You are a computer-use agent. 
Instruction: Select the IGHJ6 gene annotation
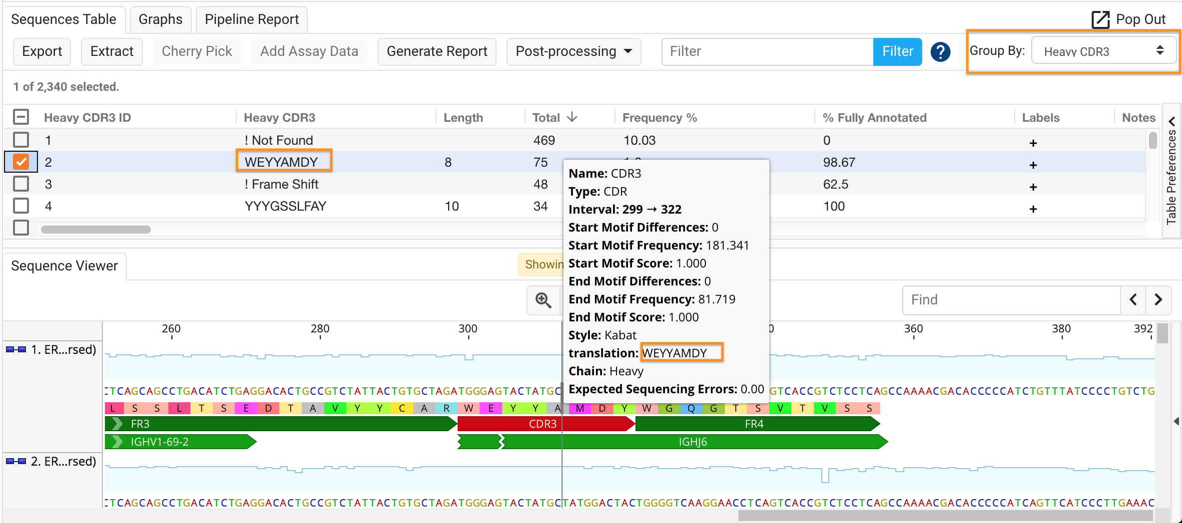click(x=694, y=442)
